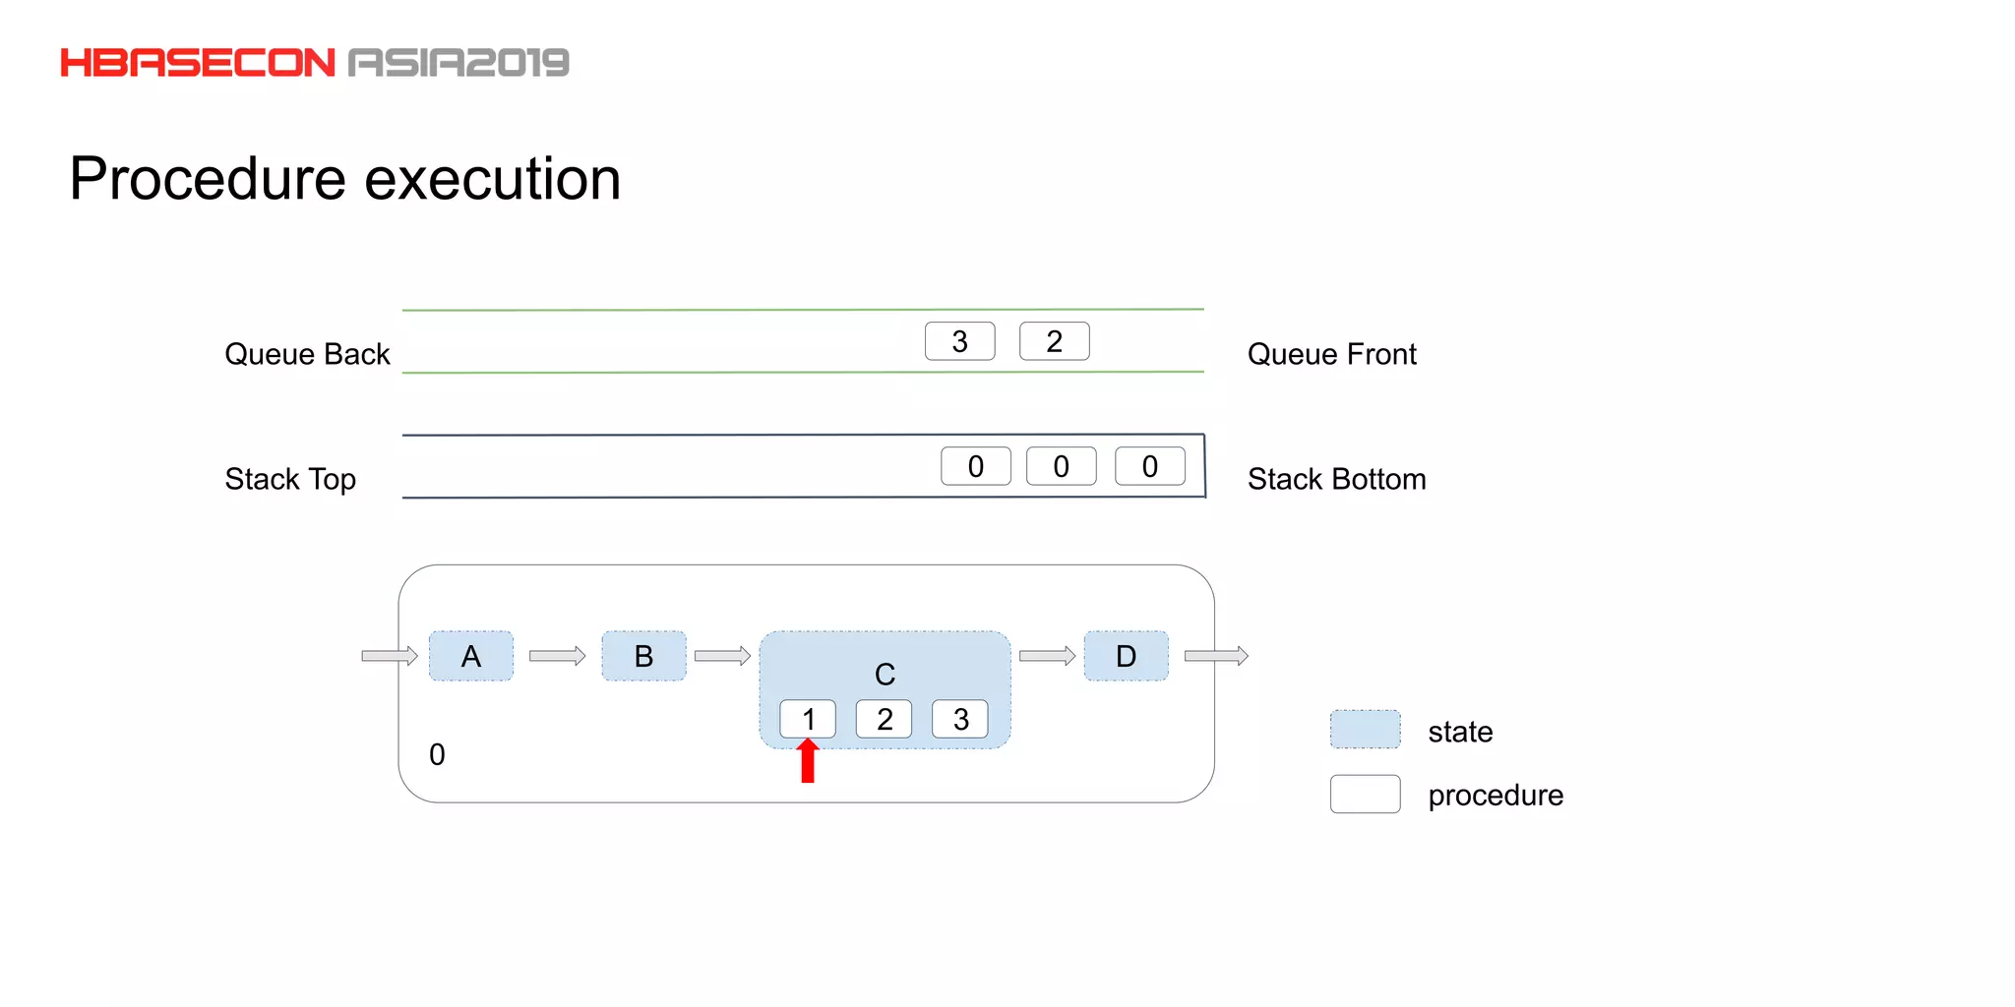Click the rightmost 0 box in the stack
This screenshot has width=2015, height=1007.
1149,466
